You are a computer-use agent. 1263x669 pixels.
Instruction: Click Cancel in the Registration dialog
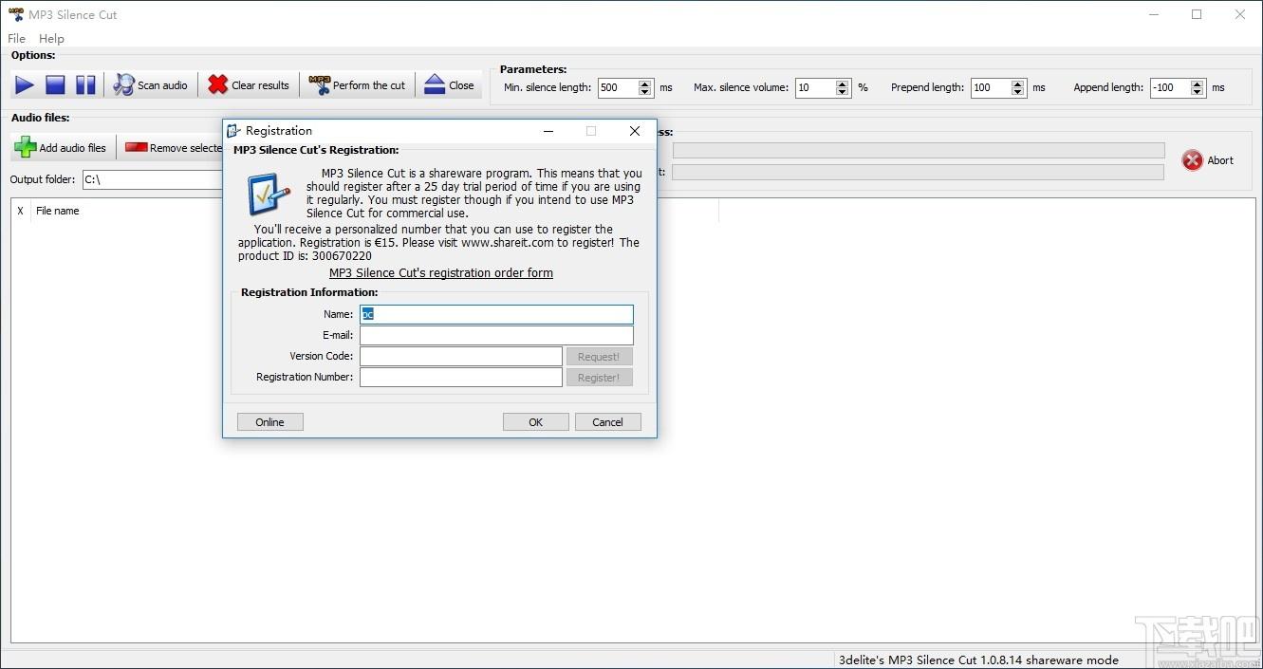pos(608,422)
